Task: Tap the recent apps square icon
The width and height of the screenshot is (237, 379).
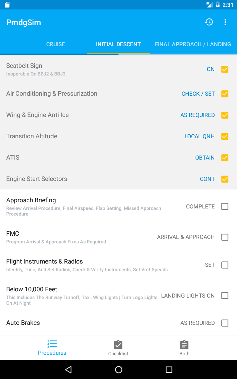Action: 169,370
